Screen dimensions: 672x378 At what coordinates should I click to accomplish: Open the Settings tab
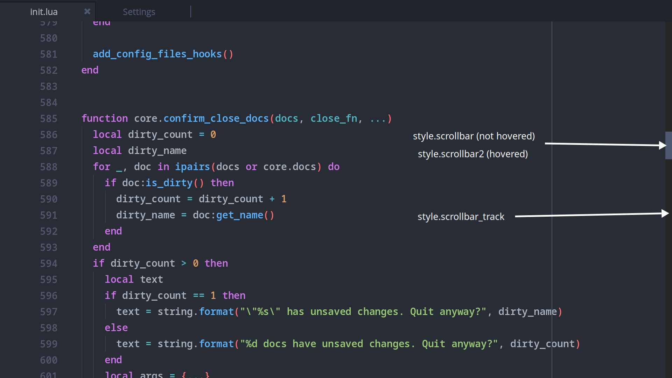pos(139,12)
